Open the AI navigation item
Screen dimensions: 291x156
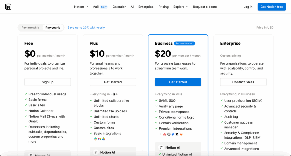[x=132, y=7]
